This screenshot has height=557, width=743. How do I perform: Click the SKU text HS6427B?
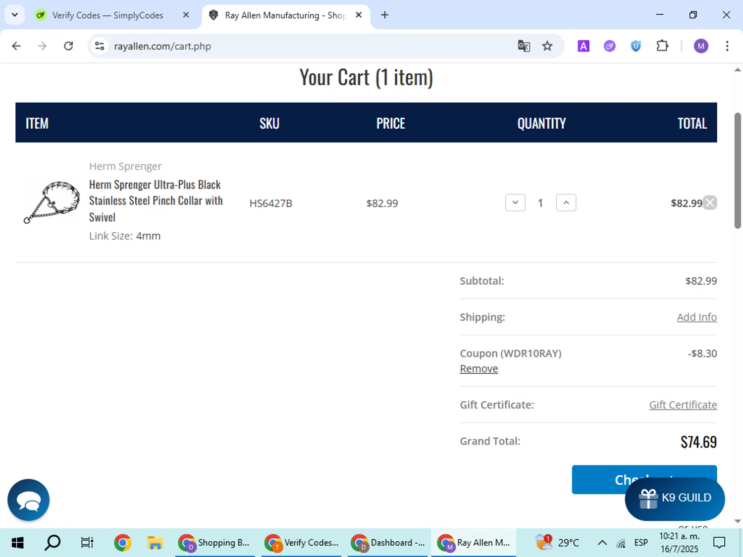point(271,203)
